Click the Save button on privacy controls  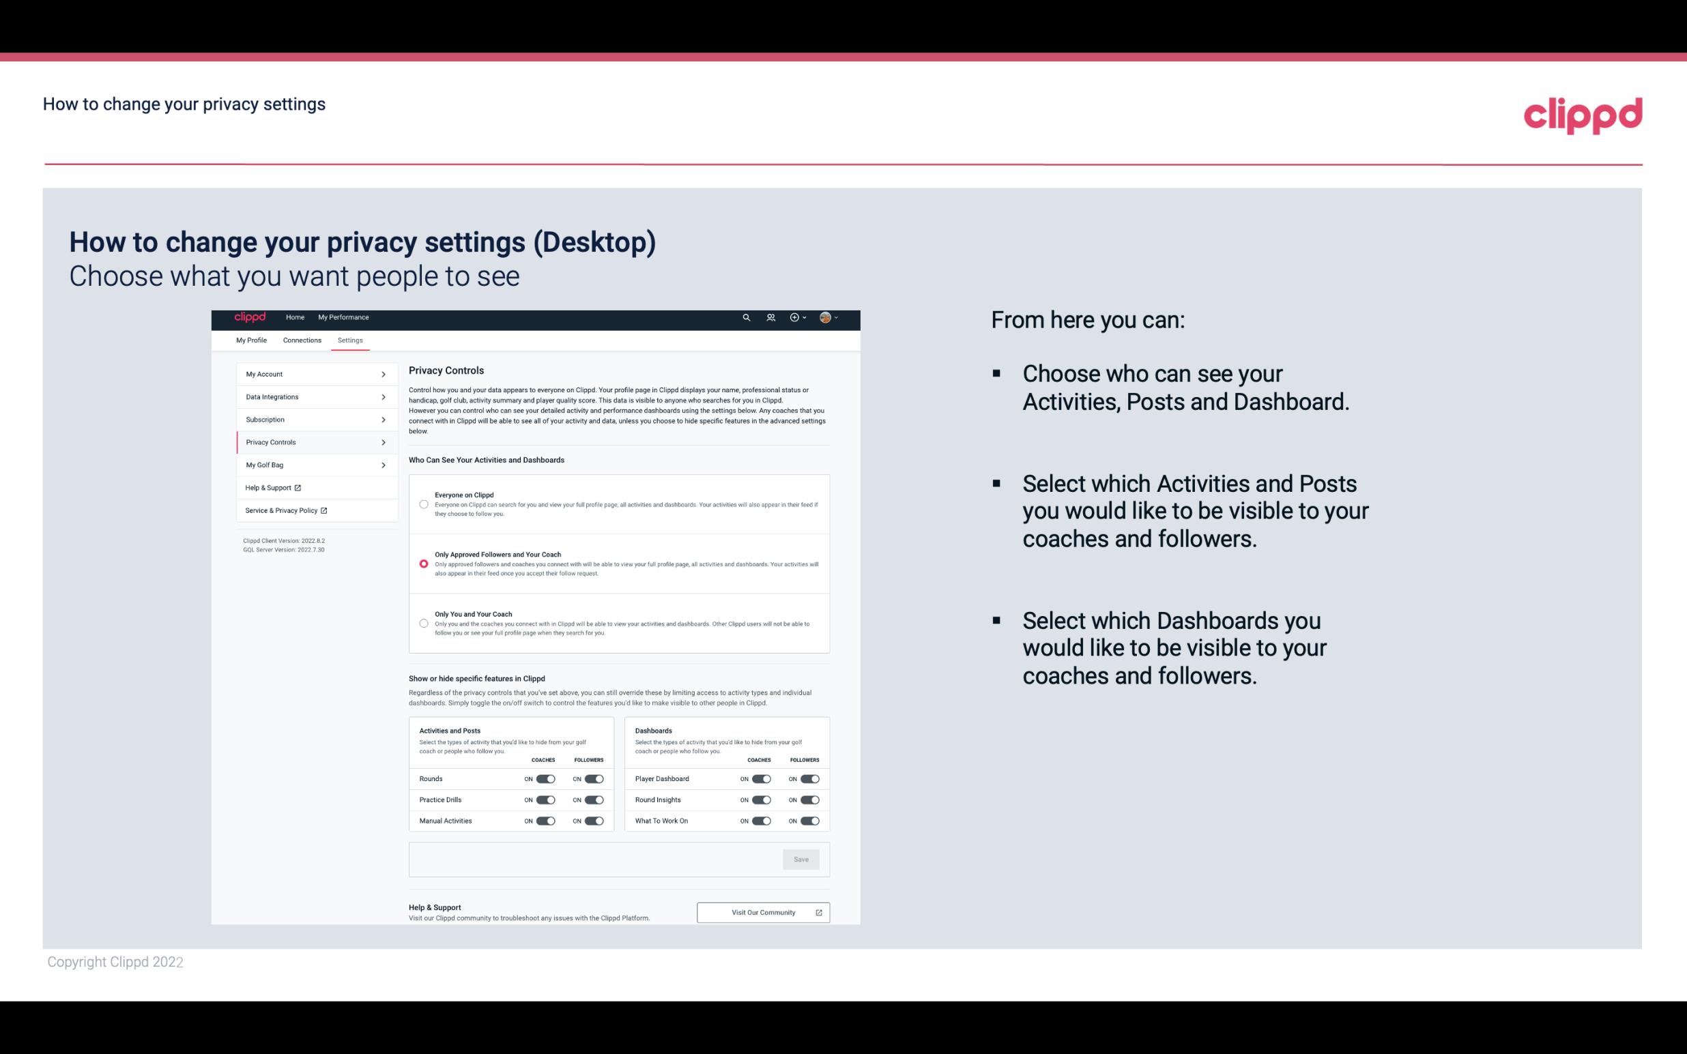coord(802,858)
